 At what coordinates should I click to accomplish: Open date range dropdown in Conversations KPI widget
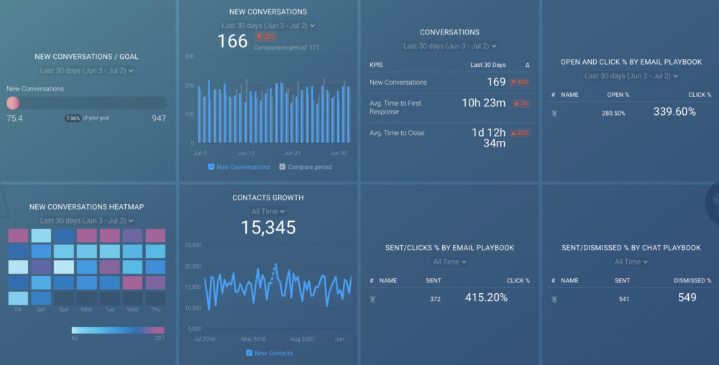click(x=449, y=46)
